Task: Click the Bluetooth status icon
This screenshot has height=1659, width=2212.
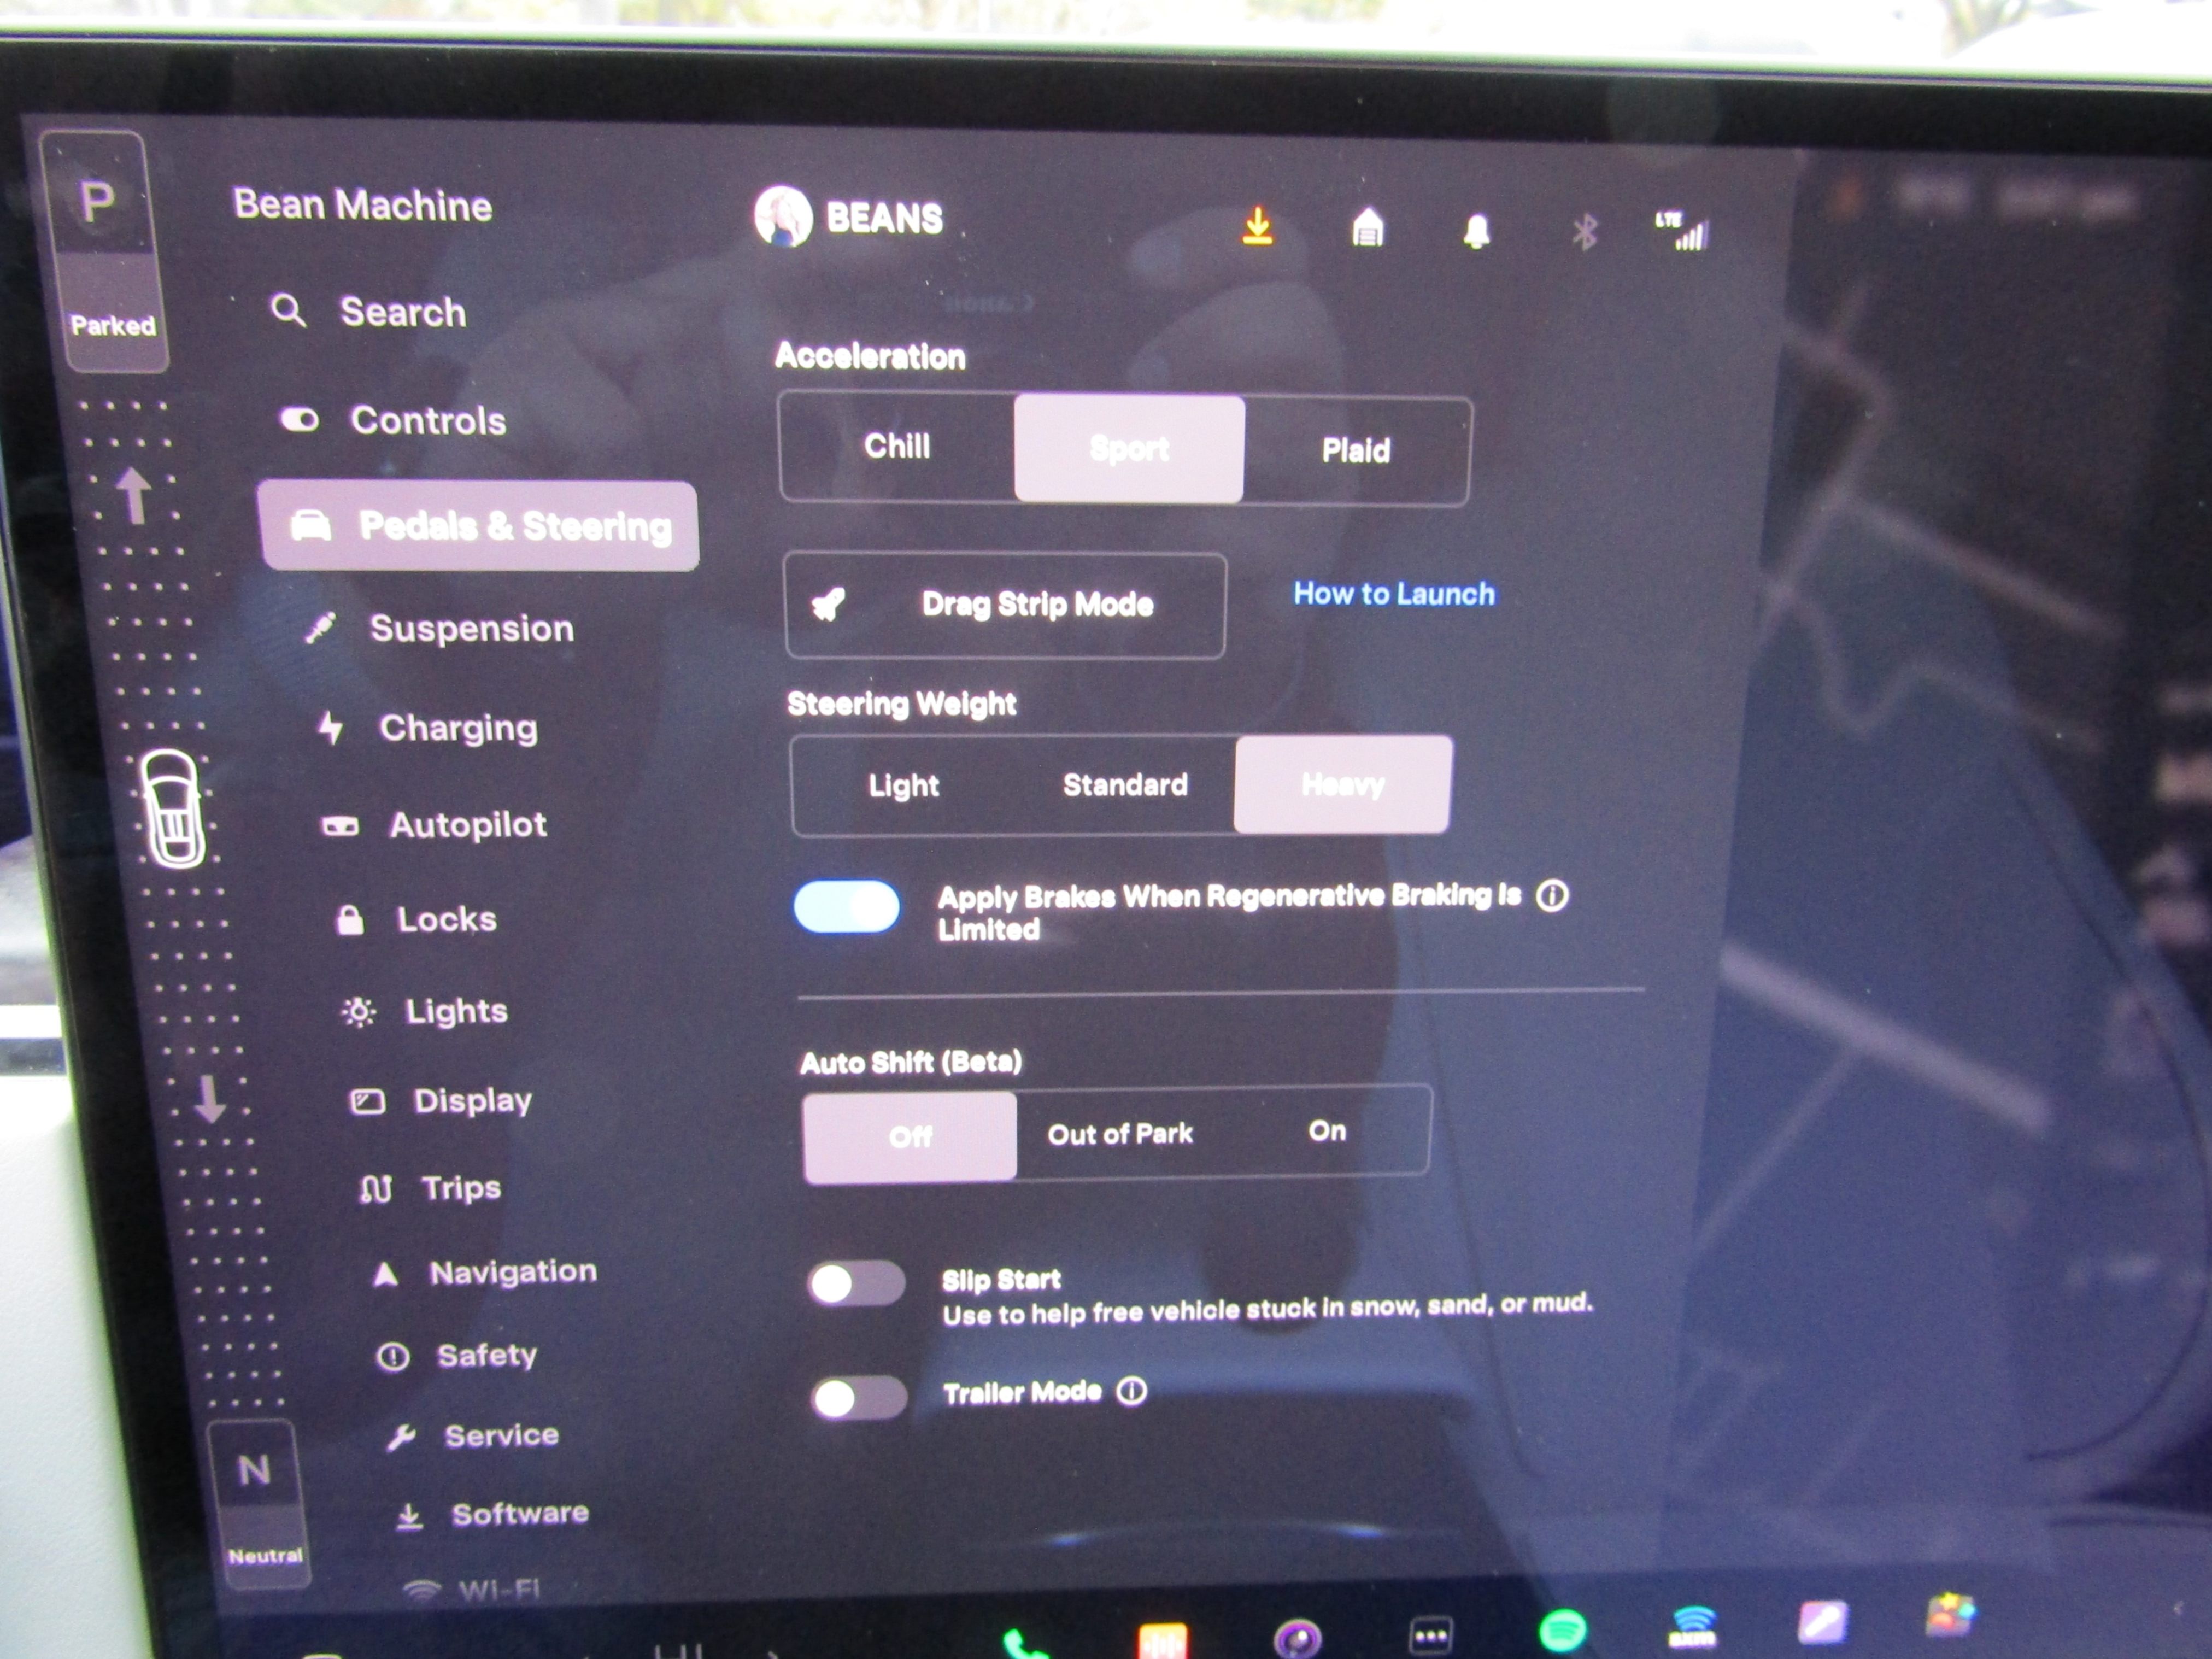Action: point(1584,233)
